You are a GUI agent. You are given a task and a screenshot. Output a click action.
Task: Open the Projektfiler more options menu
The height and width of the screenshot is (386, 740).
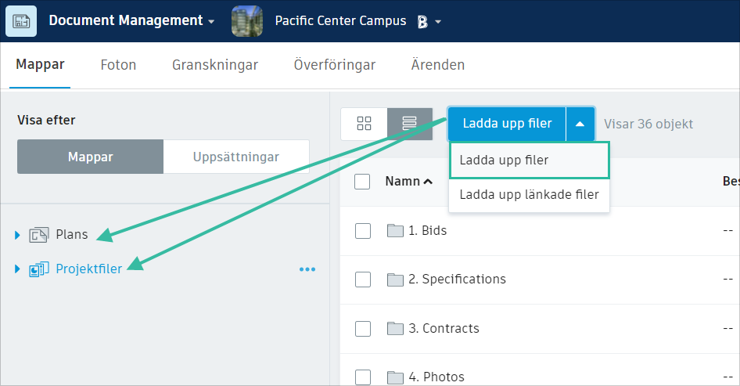(x=307, y=269)
